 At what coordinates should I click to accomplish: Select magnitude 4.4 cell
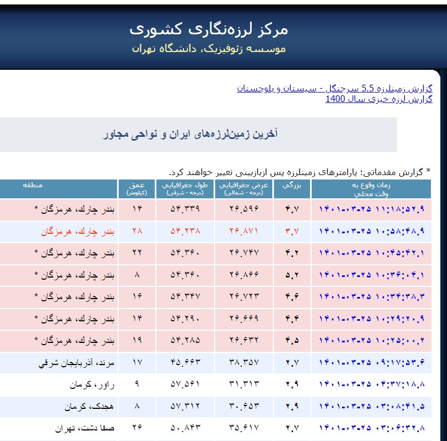pos(292,319)
